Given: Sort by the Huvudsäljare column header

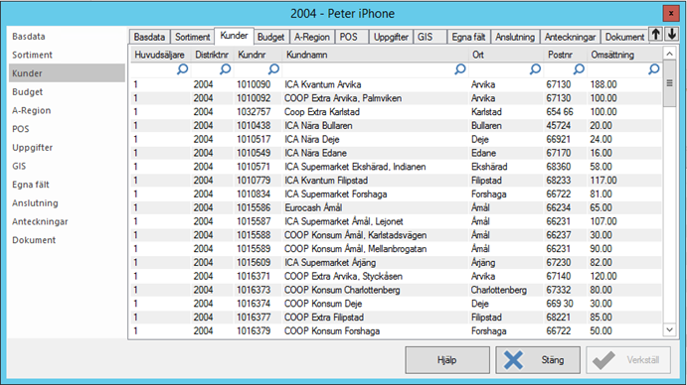Looking at the screenshot, I should 160,55.
